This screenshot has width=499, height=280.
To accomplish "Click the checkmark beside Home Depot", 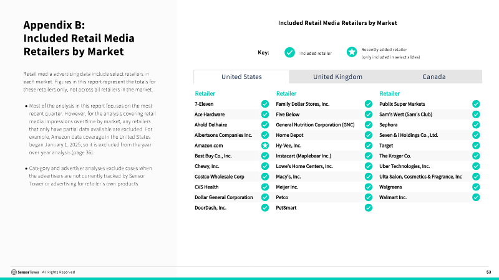I will 368,135.
